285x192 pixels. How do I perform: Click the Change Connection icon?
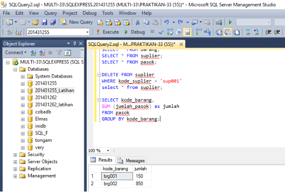click(18, 32)
